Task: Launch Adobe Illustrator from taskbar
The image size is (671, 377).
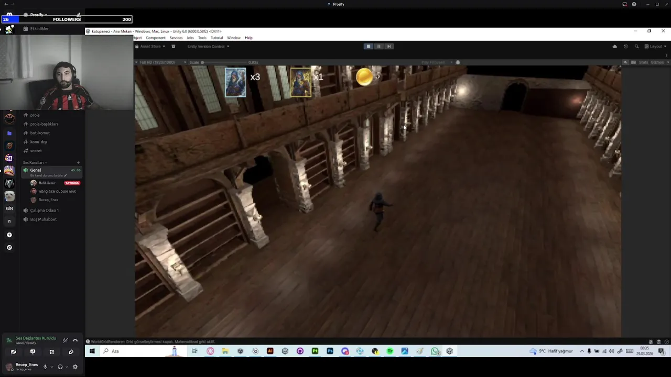Action: (270, 351)
